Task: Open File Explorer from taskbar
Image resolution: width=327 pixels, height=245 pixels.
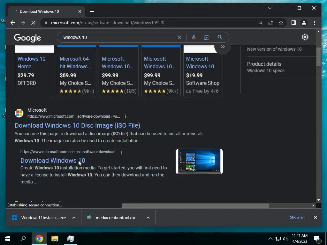Action: pos(55,239)
